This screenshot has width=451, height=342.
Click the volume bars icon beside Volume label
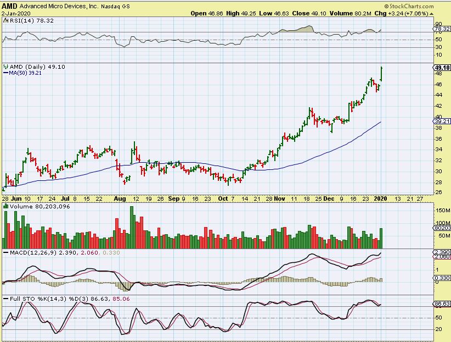click(5, 206)
